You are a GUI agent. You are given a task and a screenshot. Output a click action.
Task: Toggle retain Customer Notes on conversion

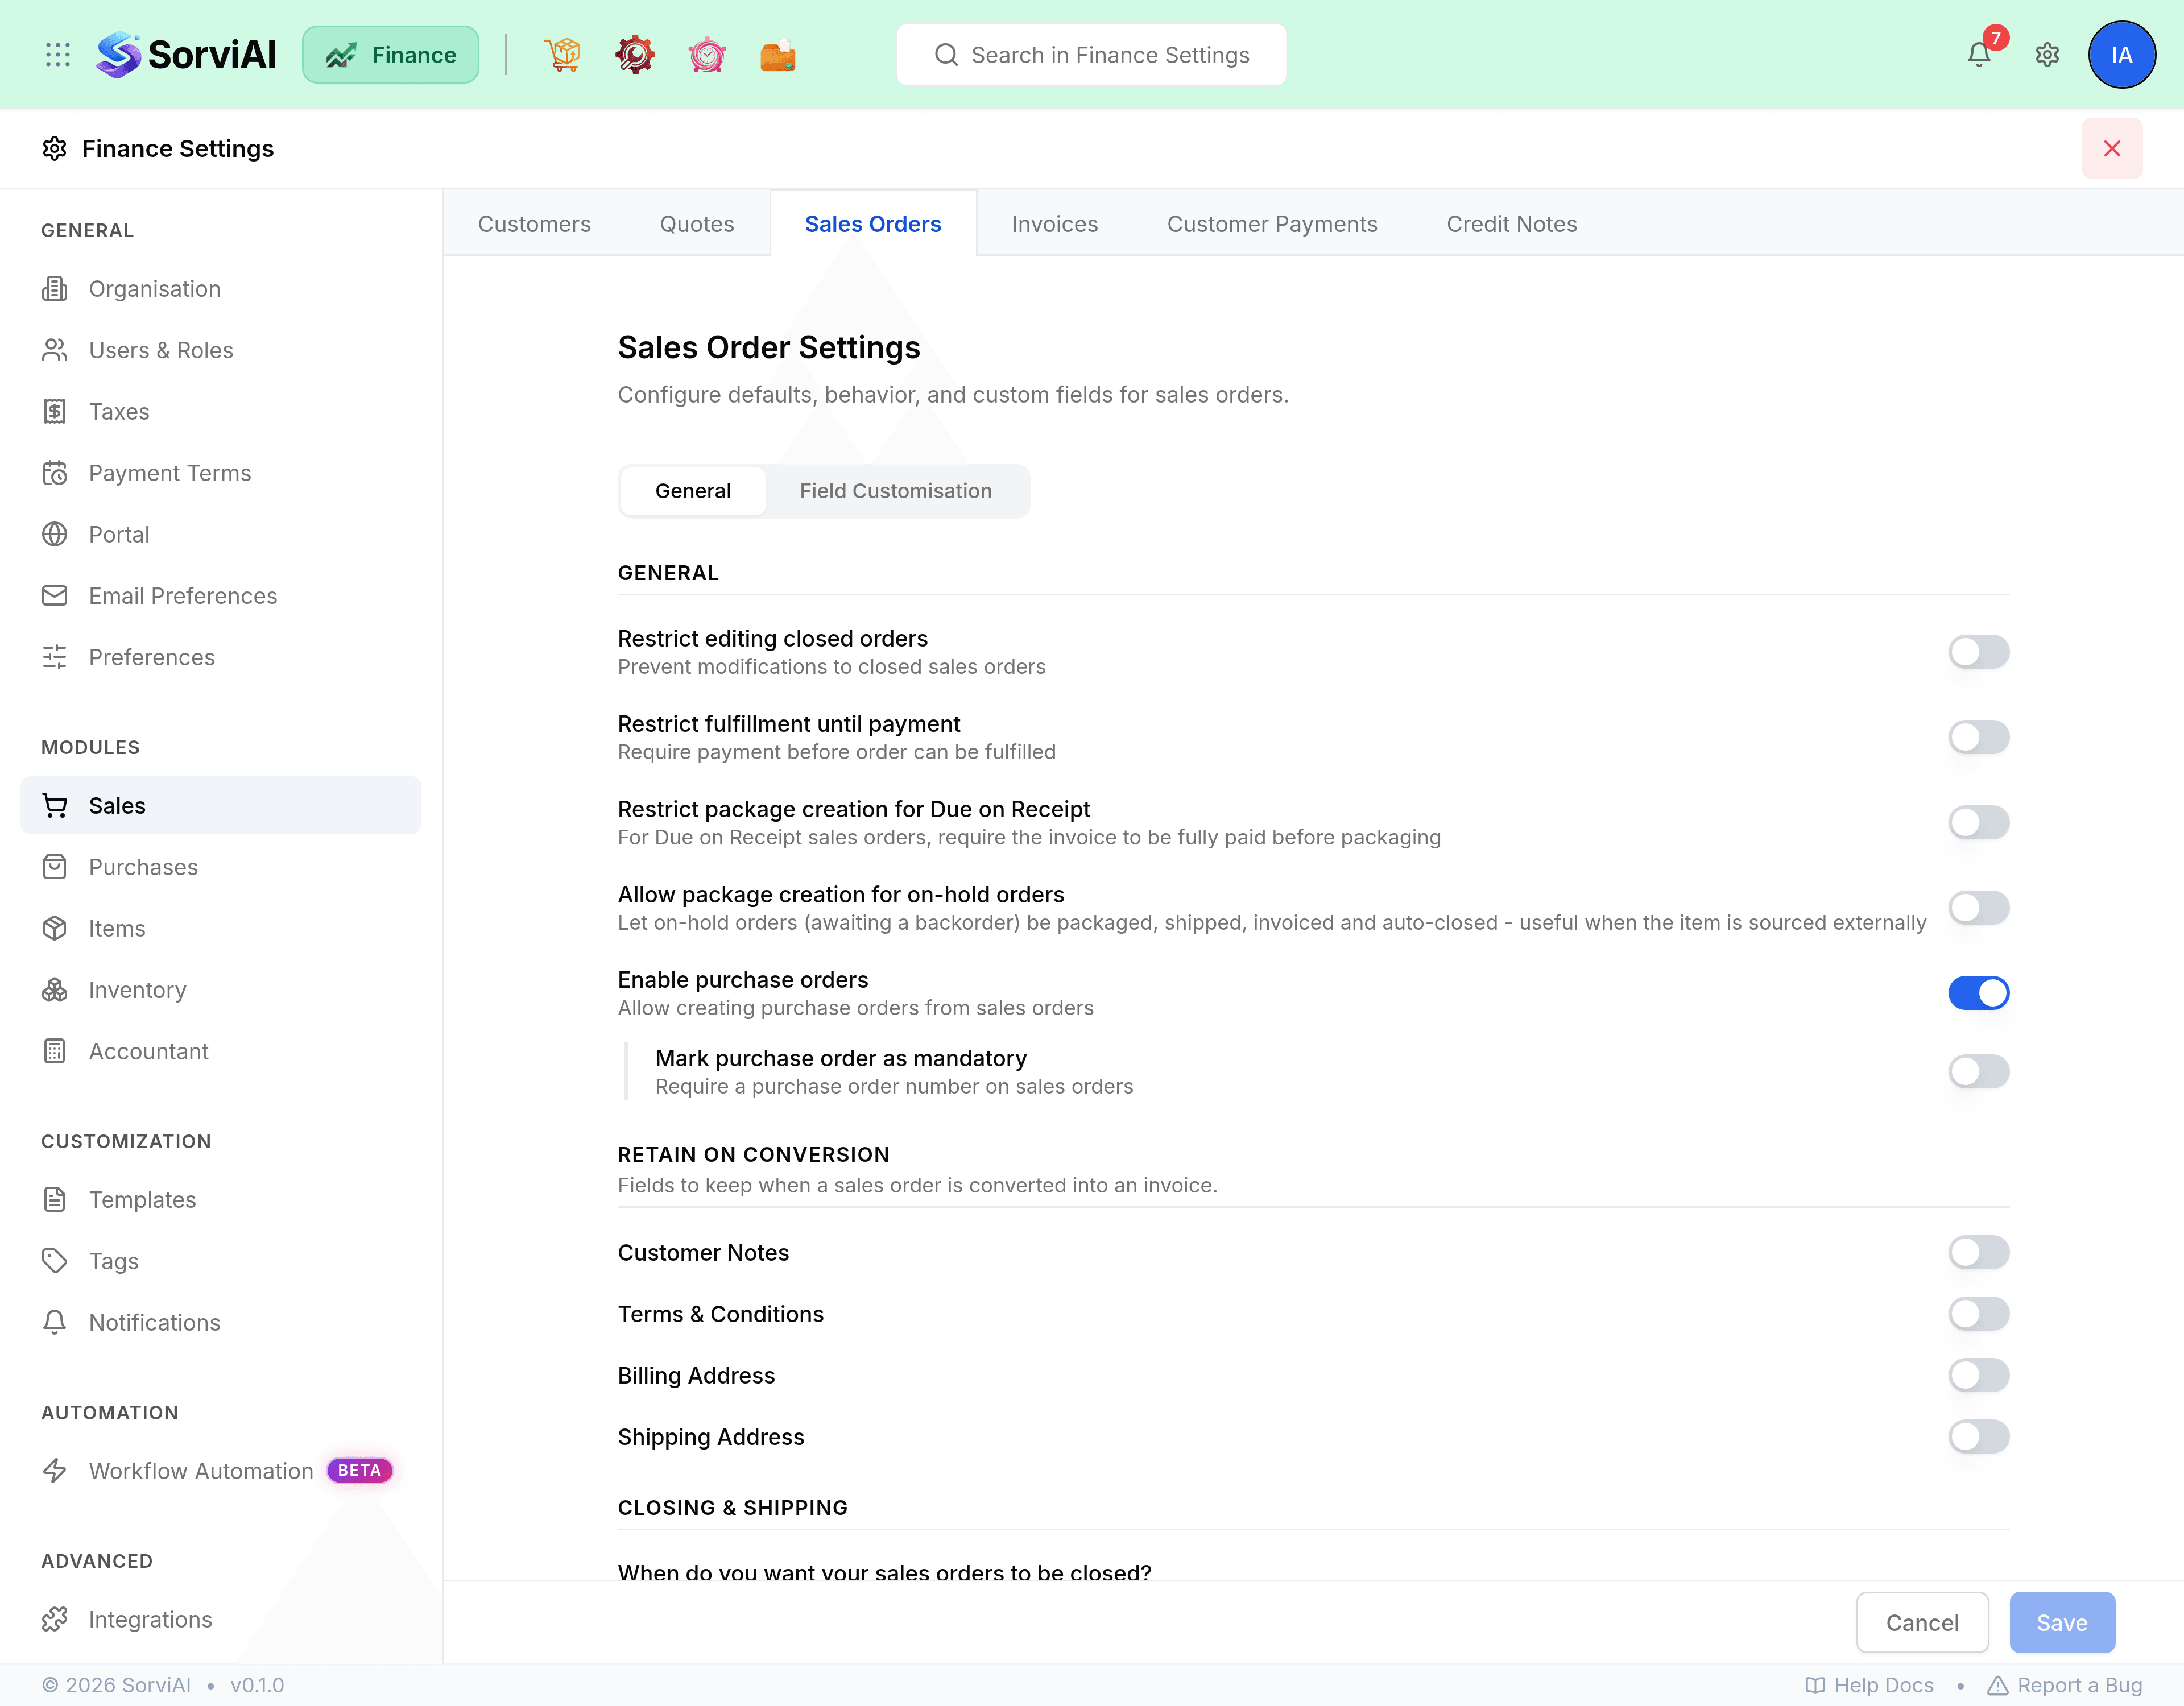(x=1978, y=1253)
